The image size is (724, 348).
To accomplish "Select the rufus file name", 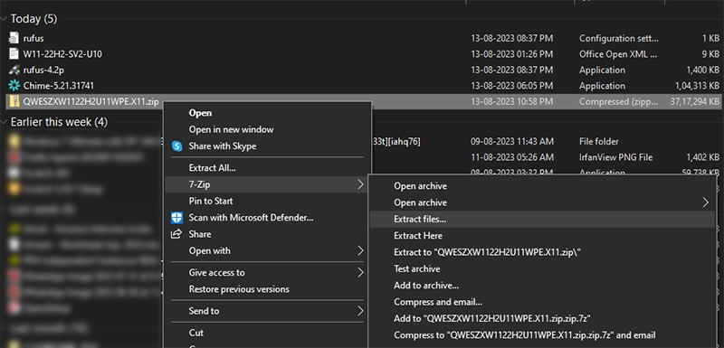I will click(33, 38).
